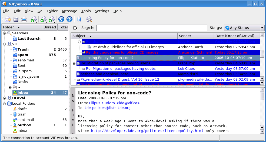Clear the quick search with the reset icon
The height and width of the screenshot is (142, 266).
pos(75,28)
